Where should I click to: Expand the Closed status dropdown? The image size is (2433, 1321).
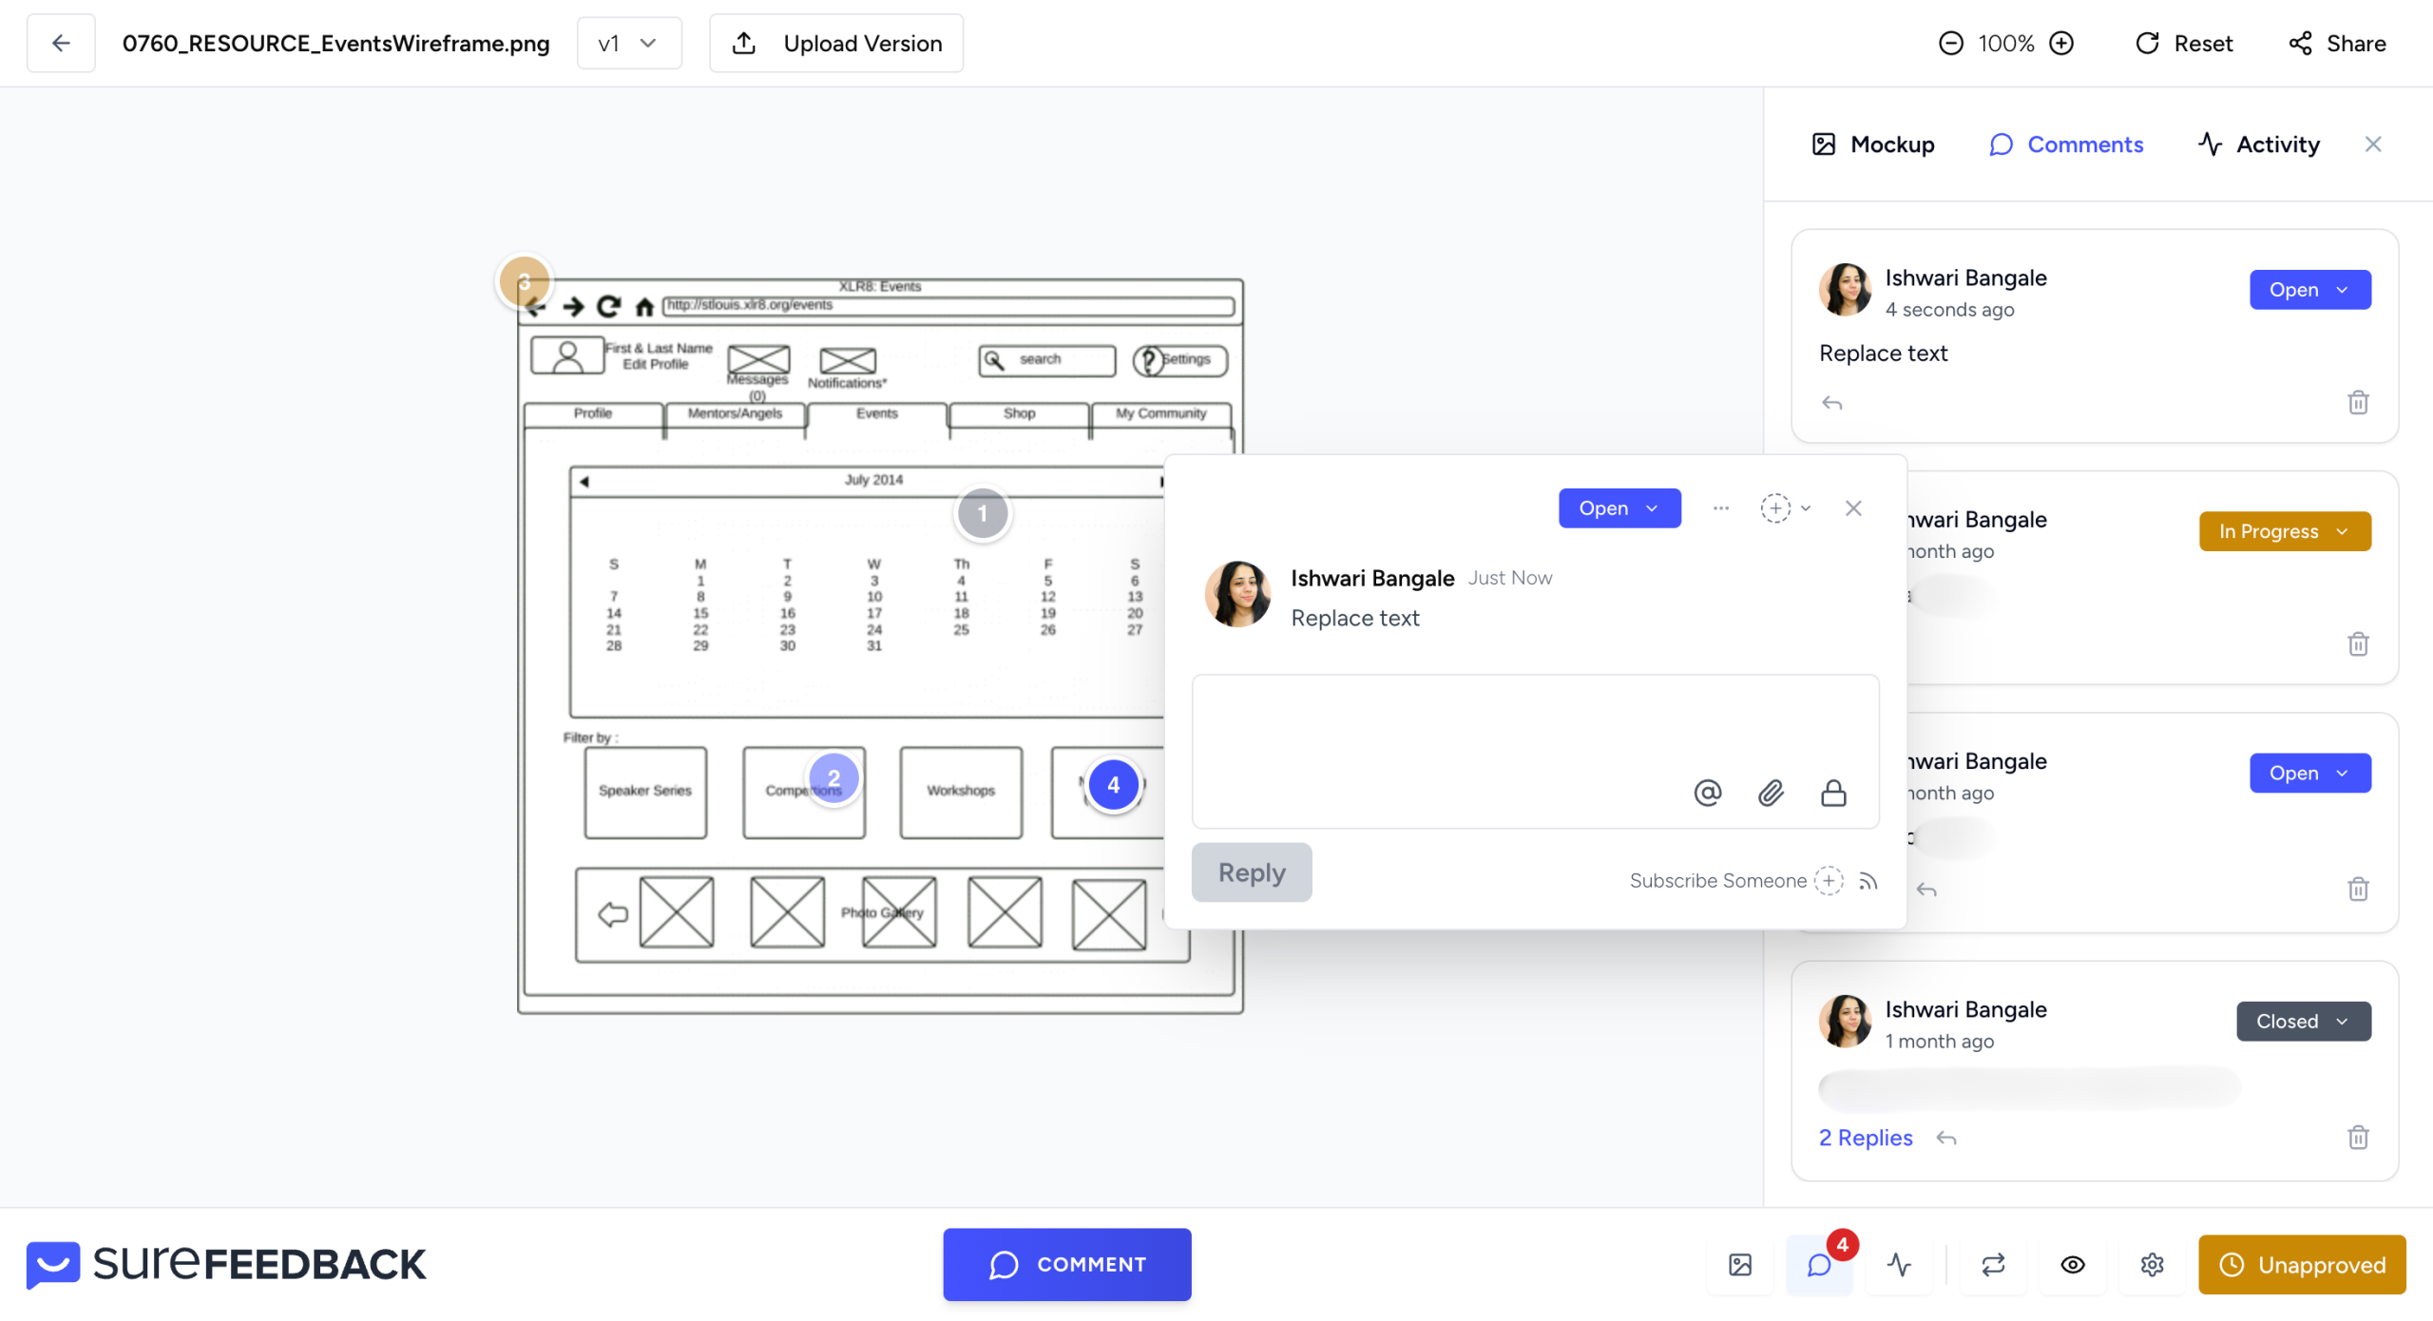2302,1021
